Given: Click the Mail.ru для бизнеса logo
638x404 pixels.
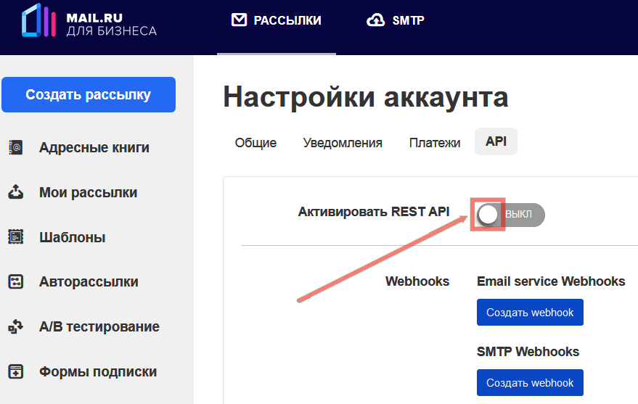Looking at the screenshot, I should 89,21.
